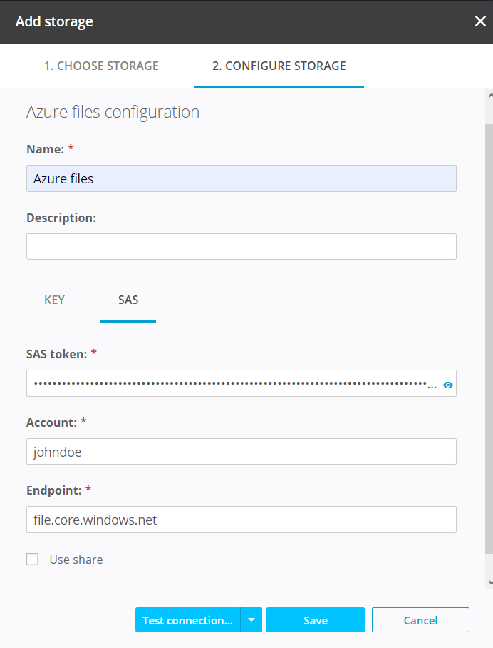Click into the SAS token field
This screenshot has height=648, width=493.
click(228, 383)
